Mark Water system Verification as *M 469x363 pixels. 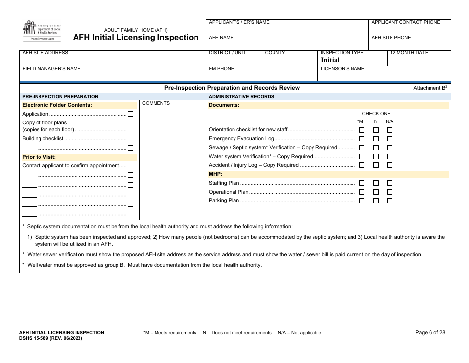click(x=362, y=156)
